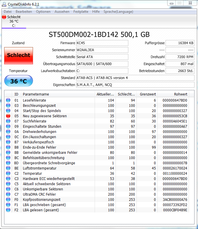Click the blue icon for Aktuell schwebende Sektoren
198x229 pixels.
[8, 184]
